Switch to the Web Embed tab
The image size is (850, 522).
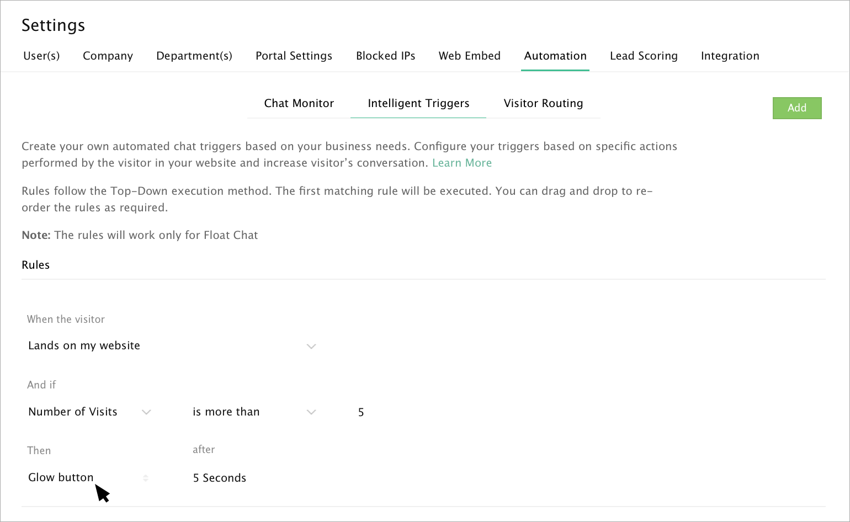point(469,56)
